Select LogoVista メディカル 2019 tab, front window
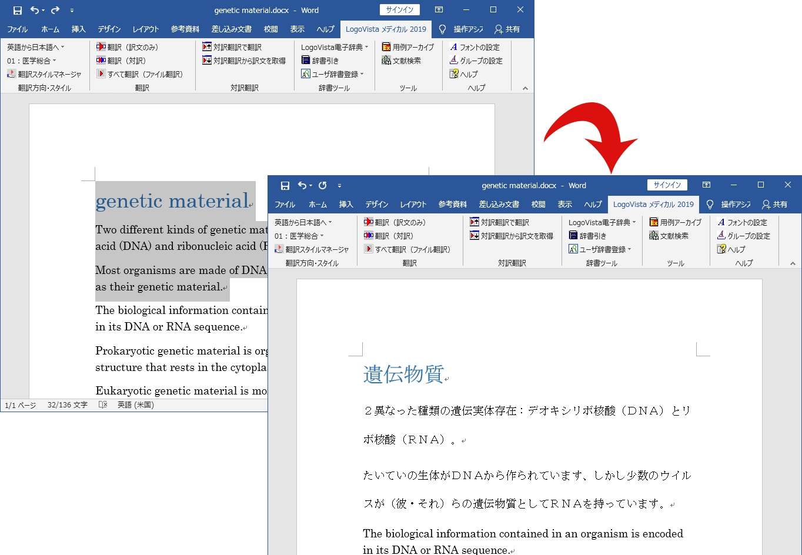802x555 pixels. [x=653, y=204]
